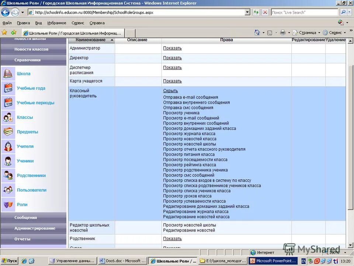The image size is (354, 266).
Task: Open the Избранное menu
Action: pyautogui.click(x=57, y=23)
